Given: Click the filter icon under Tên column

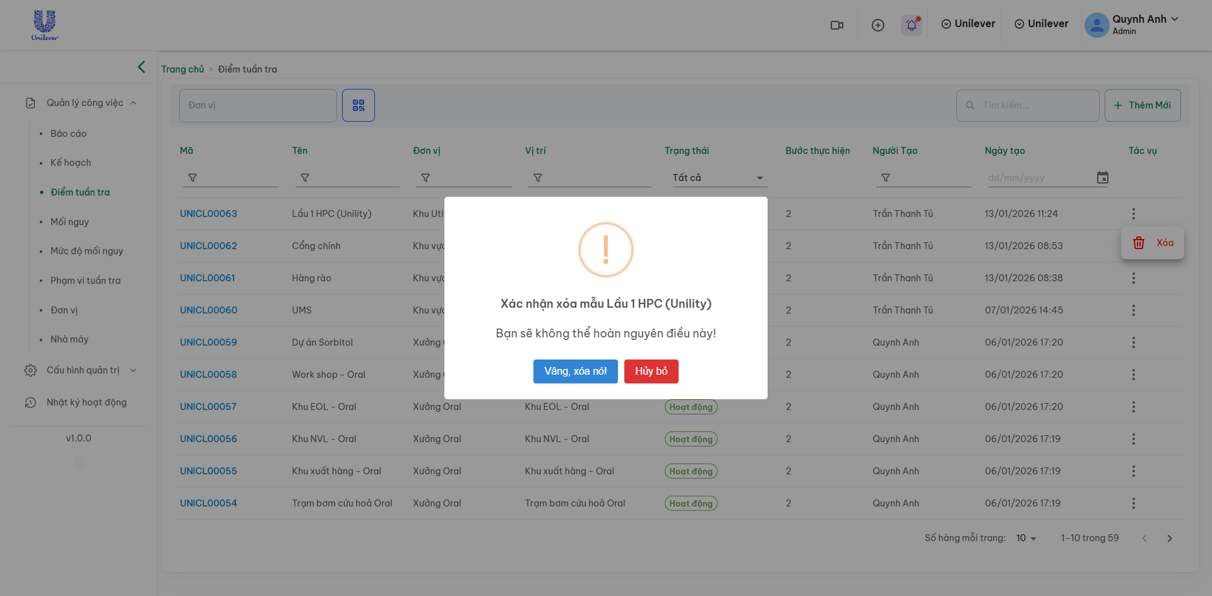Looking at the screenshot, I should 305,178.
